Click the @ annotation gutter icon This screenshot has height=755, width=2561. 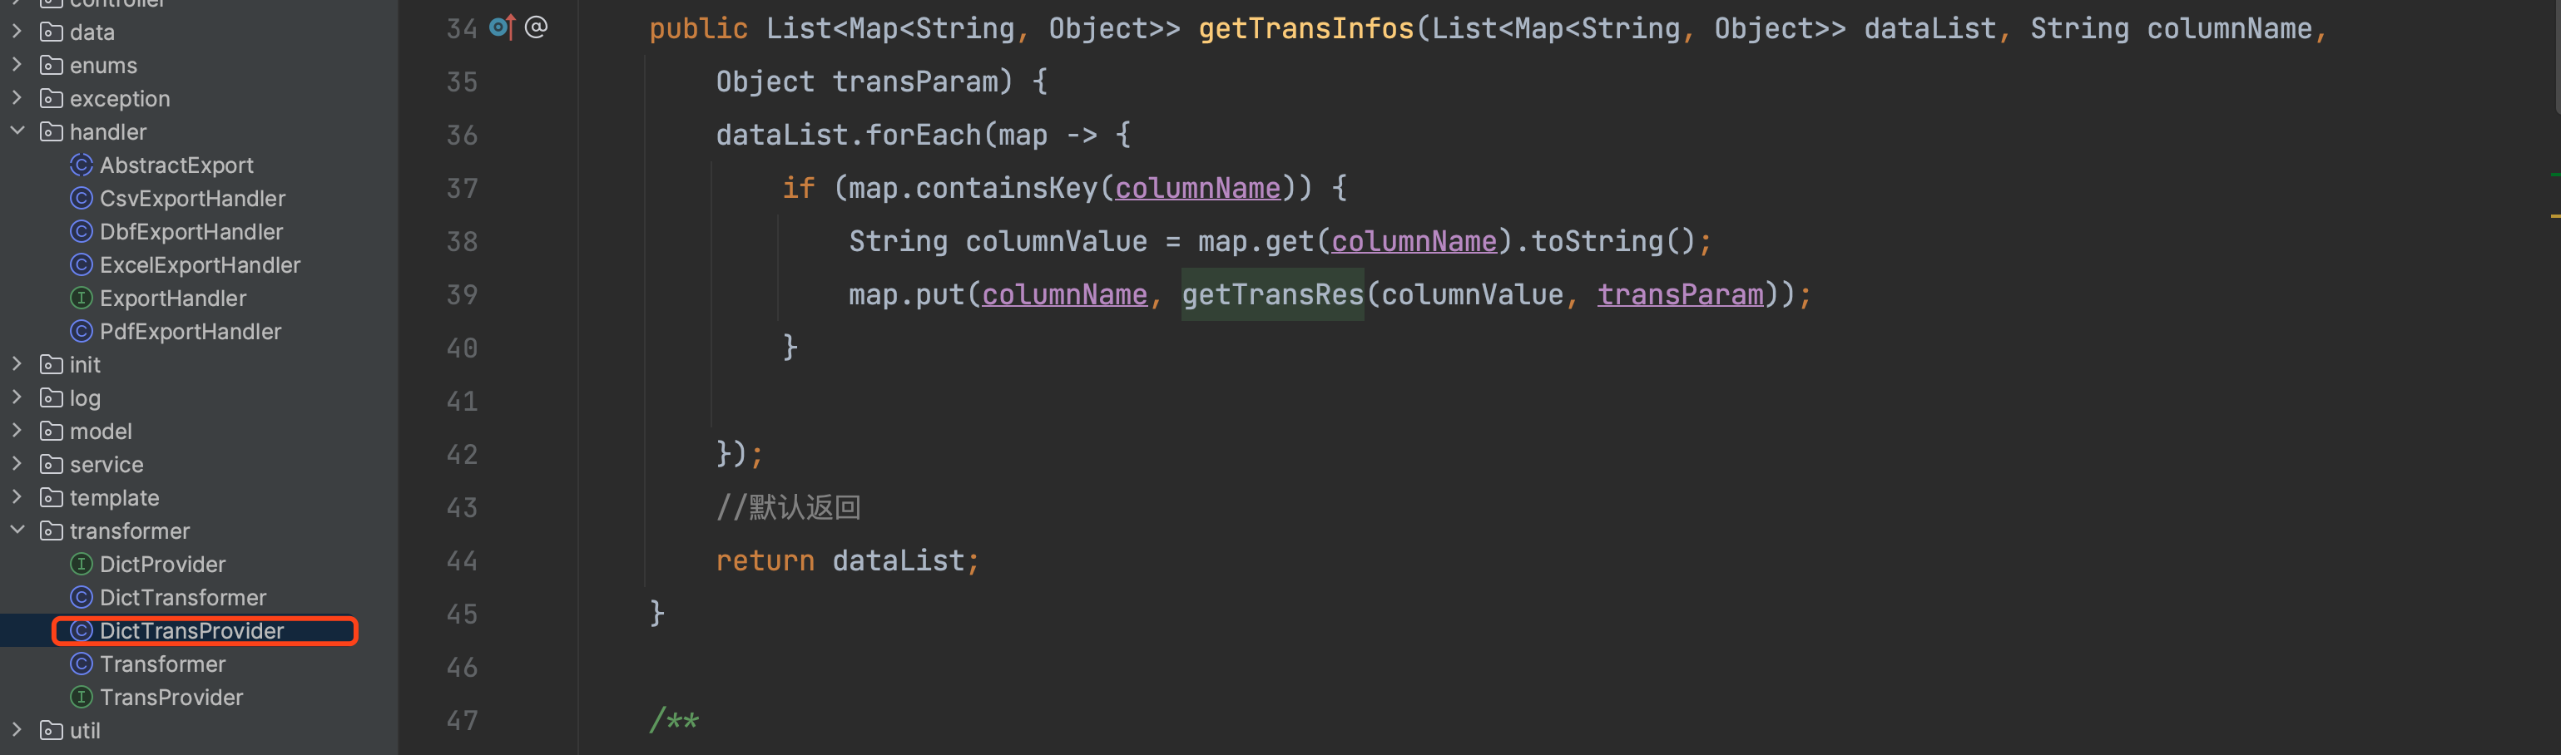click(x=536, y=27)
